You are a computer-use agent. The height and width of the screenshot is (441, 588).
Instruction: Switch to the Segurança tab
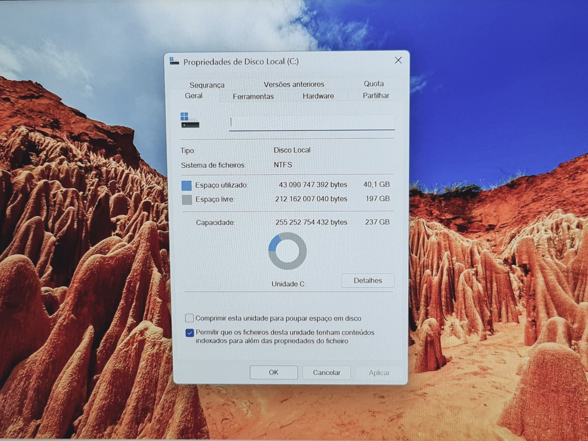[207, 85]
